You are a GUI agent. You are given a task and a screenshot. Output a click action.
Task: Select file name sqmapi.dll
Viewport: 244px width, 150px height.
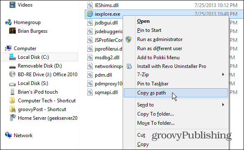click(x=106, y=92)
